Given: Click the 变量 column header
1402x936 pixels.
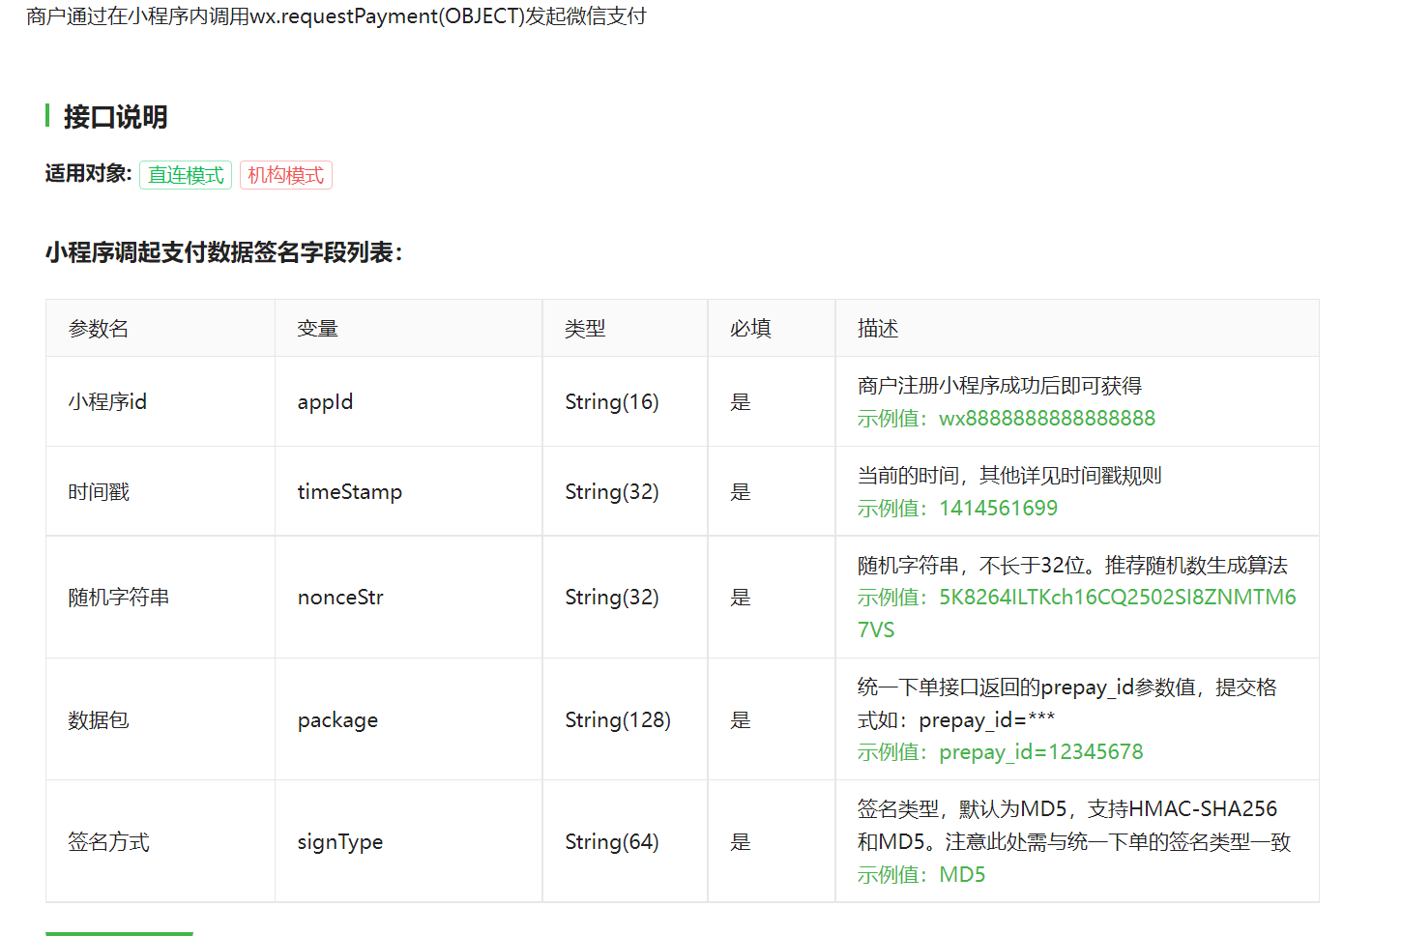Looking at the screenshot, I should (316, 328).
